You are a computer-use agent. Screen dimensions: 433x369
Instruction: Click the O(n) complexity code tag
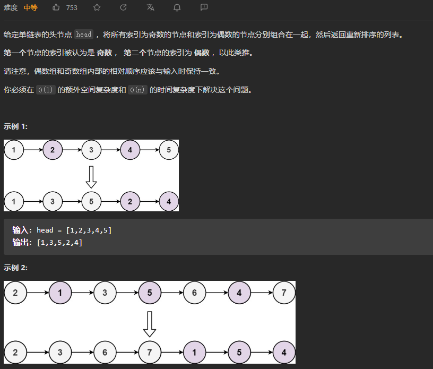pyautogui.click(x=137, y=90)
